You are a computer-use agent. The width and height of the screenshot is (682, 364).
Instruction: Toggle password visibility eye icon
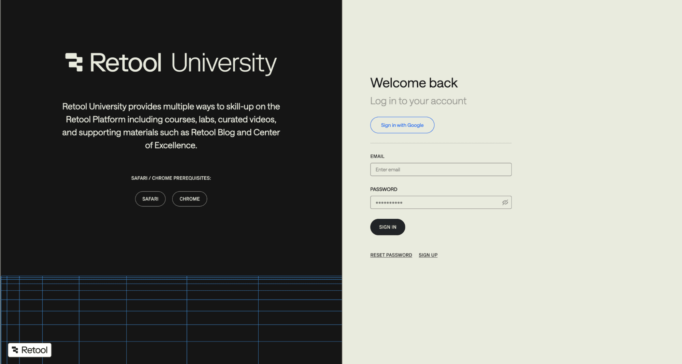pos(505,202)
